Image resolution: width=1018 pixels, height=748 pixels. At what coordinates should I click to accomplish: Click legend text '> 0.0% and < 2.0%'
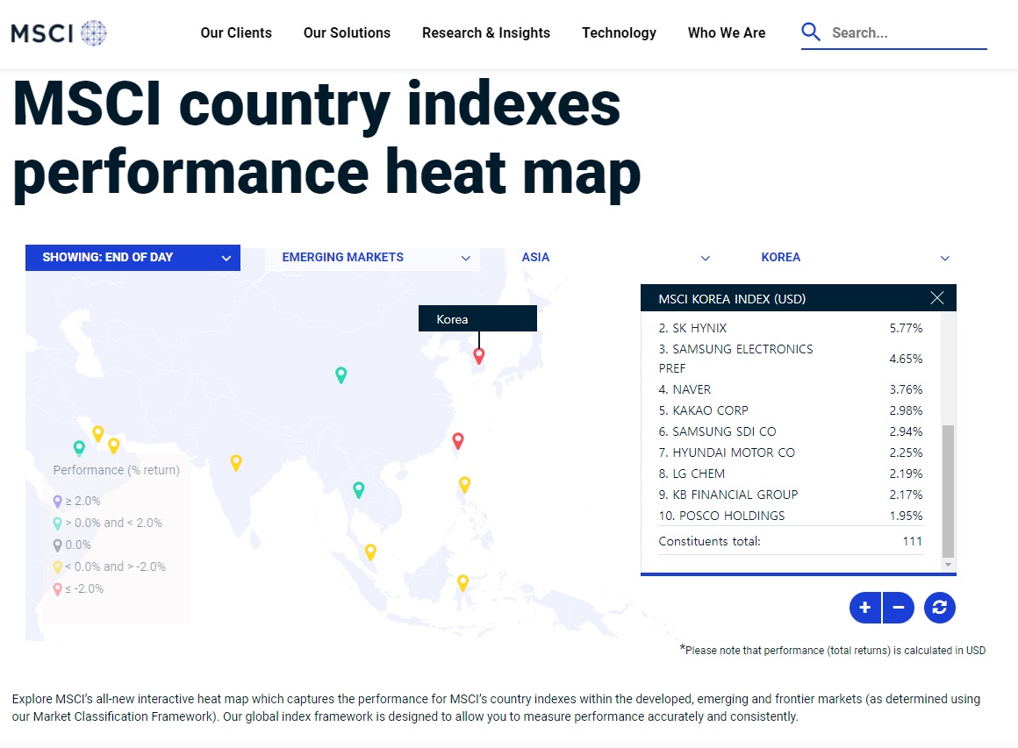tap(113, 523)
